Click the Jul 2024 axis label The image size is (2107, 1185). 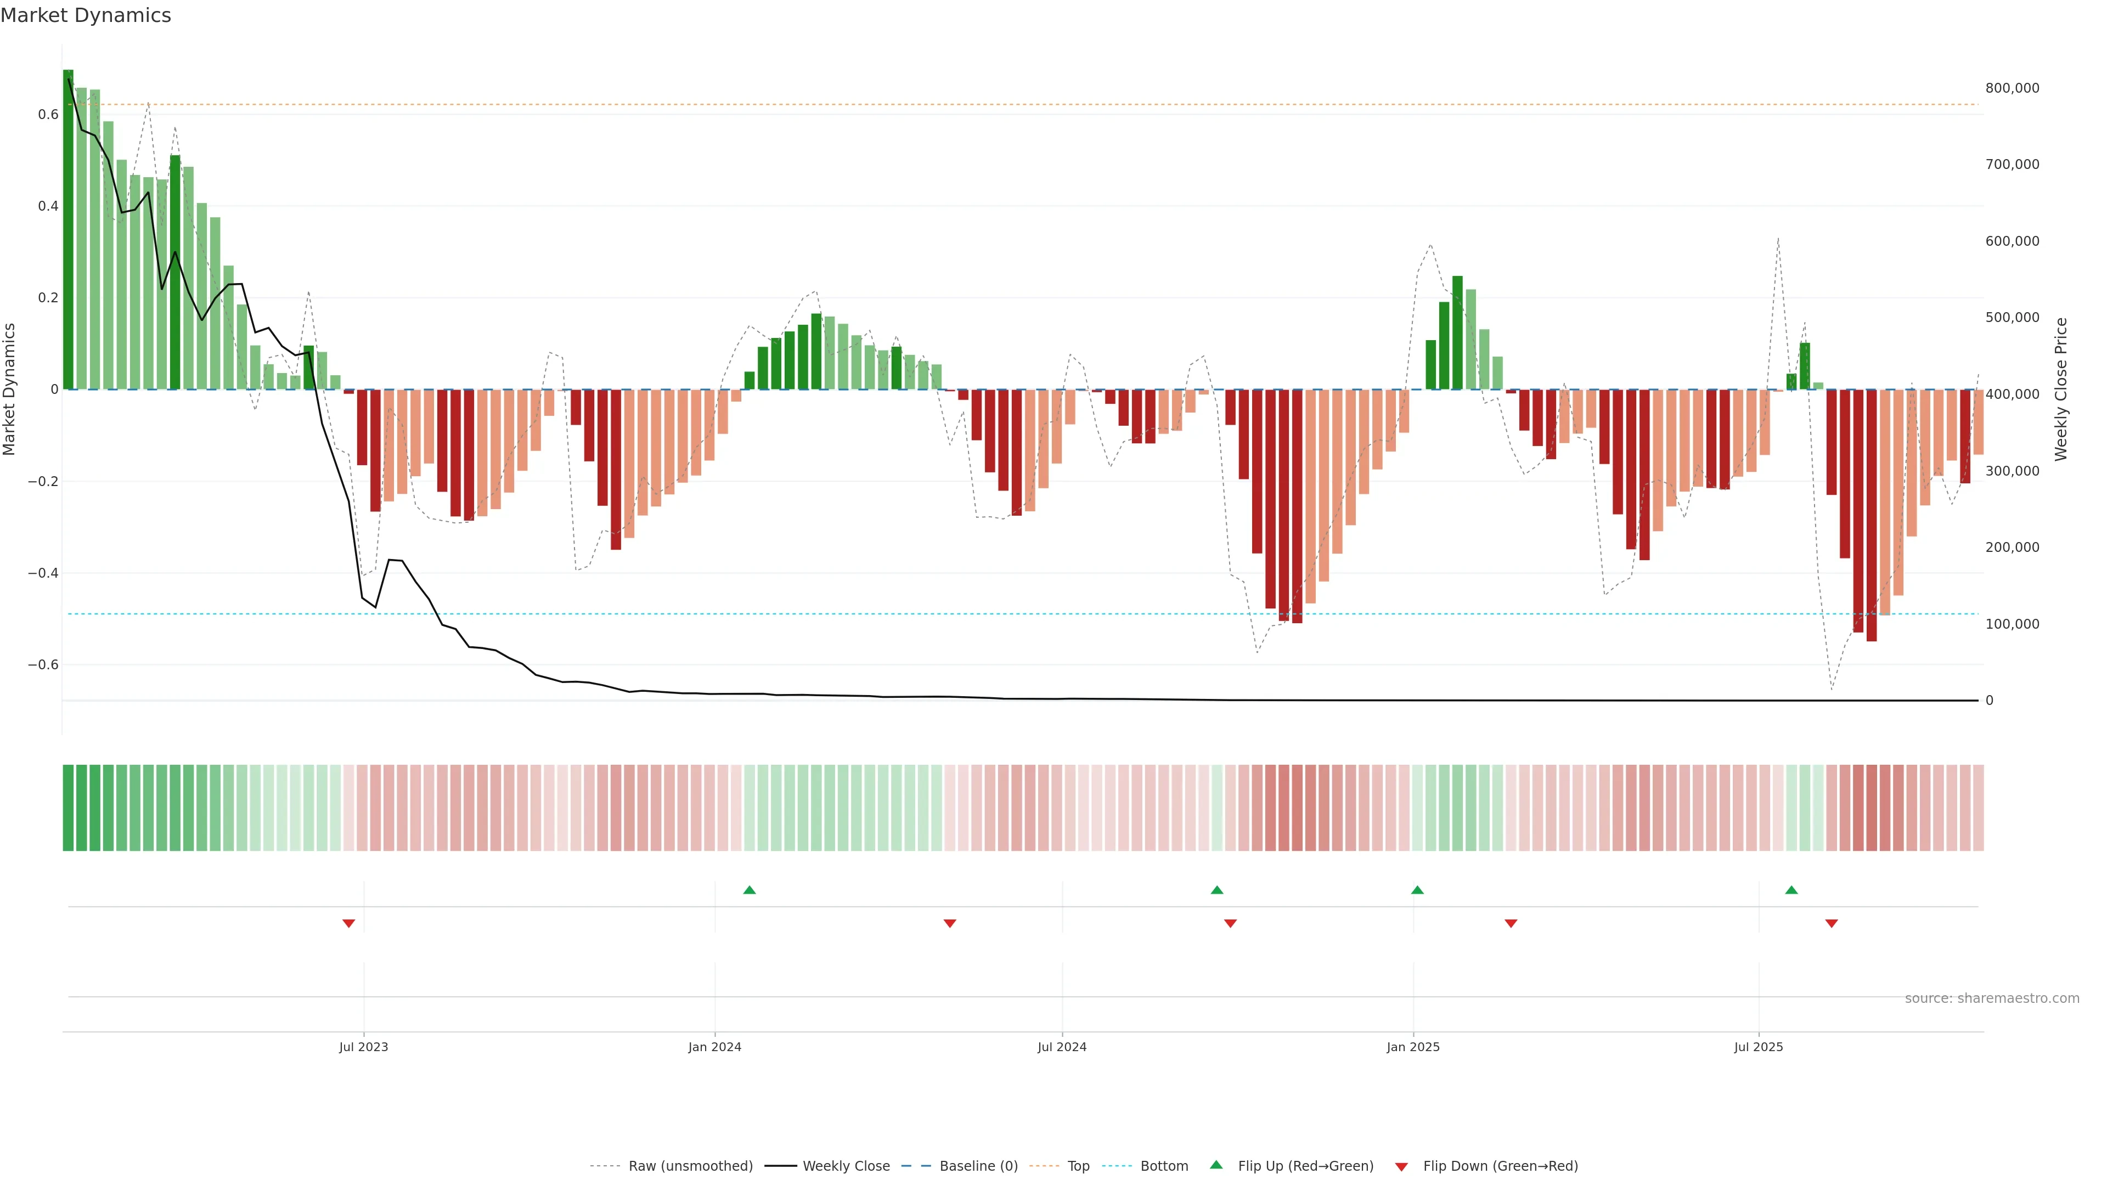click(x=1062, y=1047)
